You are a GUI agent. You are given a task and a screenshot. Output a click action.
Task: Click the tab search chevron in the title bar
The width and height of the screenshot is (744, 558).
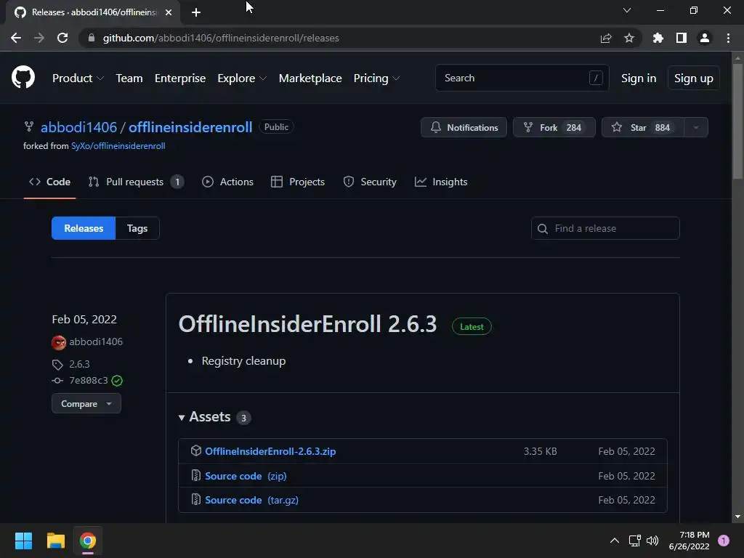click(627, 10)
